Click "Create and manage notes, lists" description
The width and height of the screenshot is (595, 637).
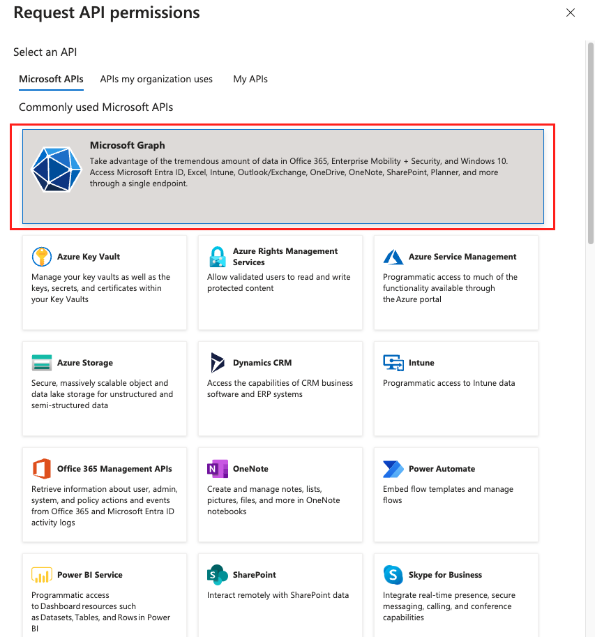pyautogui.click(x=273, y=500)
